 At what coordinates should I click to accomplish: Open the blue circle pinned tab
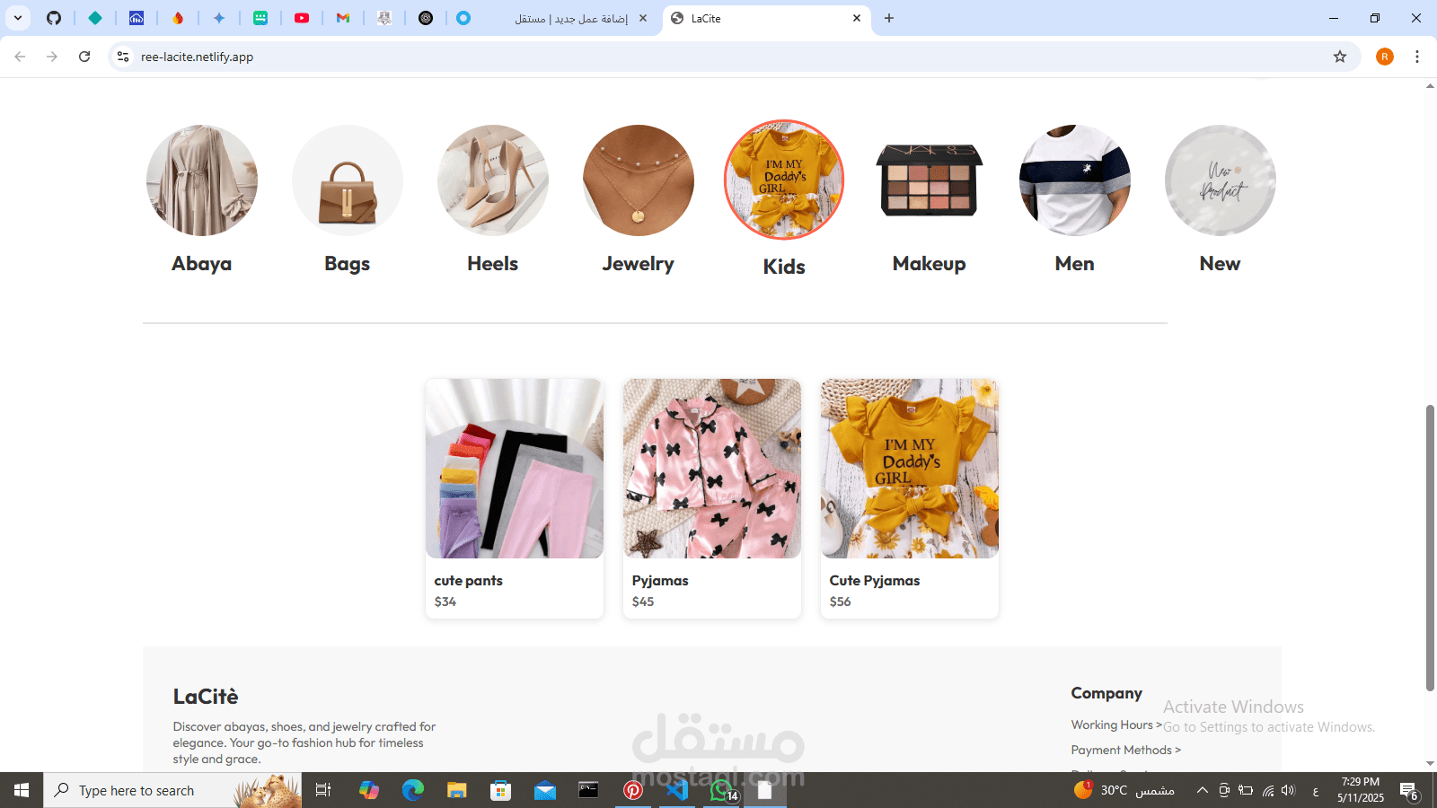463,18
